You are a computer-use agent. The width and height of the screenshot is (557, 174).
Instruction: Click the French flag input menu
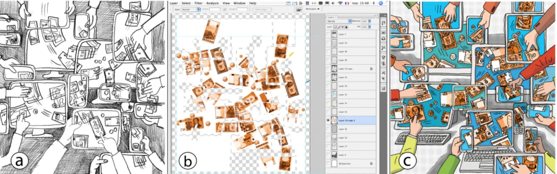coord(347,3)
